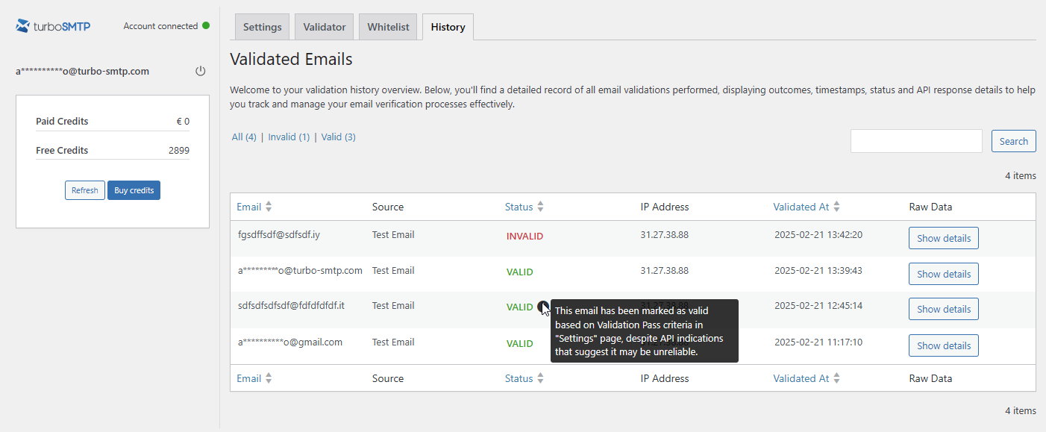Toggle sort arrows on footer Status column
Image resolution: width=1046 pixels, height=432 pixels.
pos(540,378)
